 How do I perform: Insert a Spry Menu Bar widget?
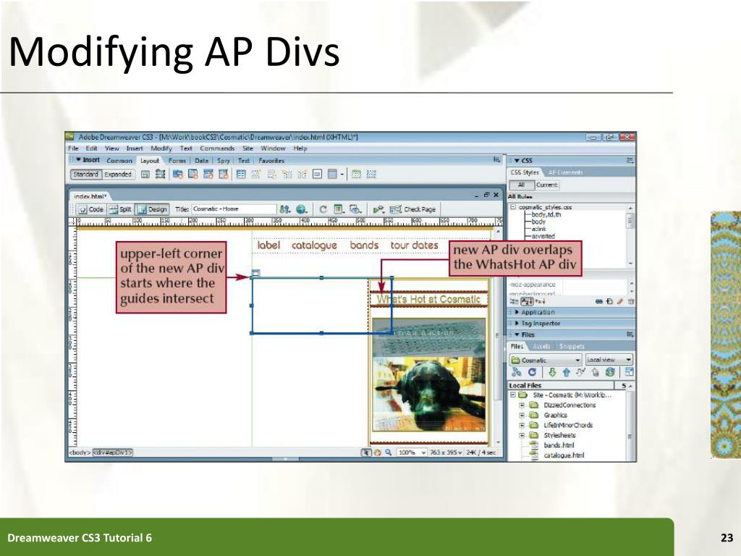(x=177, y=174)
